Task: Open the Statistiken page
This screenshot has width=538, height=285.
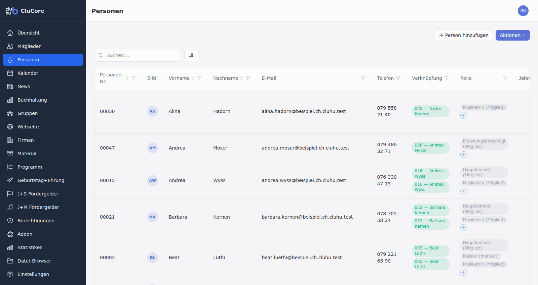Action: click(43, 247)
